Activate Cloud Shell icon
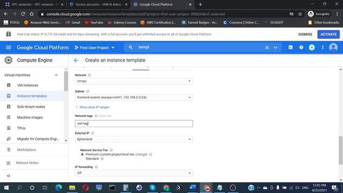 click(290, 47)
